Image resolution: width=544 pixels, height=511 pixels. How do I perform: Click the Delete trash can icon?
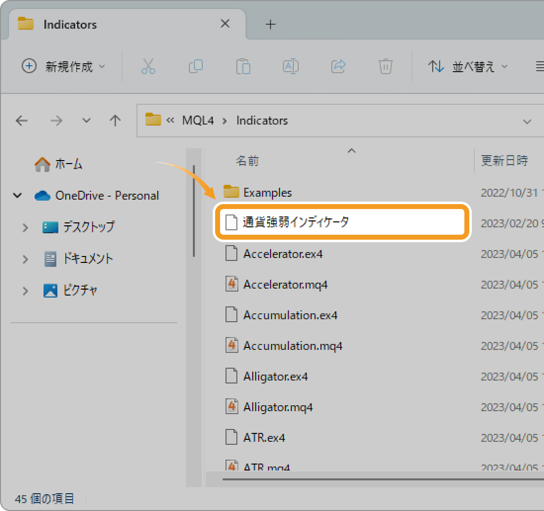pos(385,66)
